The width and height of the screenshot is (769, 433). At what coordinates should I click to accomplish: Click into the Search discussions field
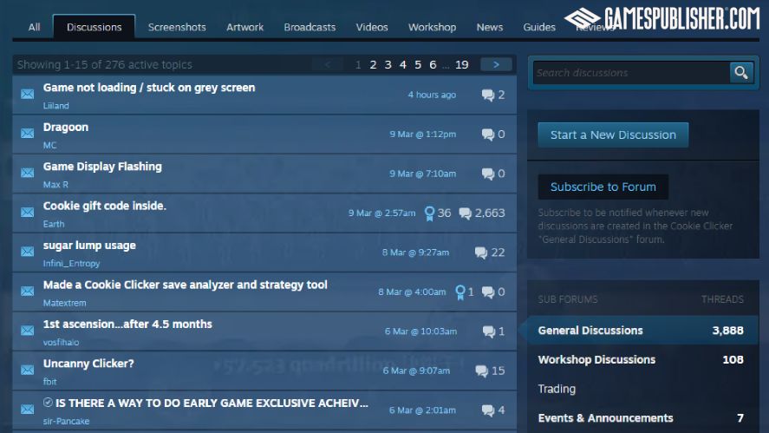631,73
